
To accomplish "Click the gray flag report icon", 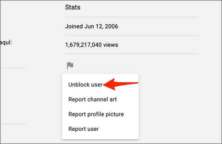I will click(x=70, y=65).
